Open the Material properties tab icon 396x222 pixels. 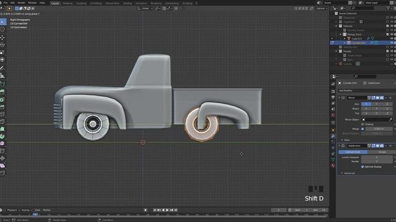333,166
